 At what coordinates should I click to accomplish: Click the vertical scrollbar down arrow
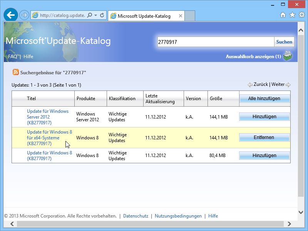tap(301, 212)
